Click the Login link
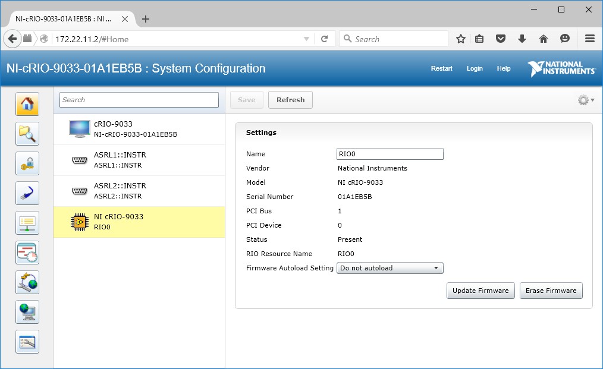This screenshot has width=603, height=369. (x=475, y=68)
